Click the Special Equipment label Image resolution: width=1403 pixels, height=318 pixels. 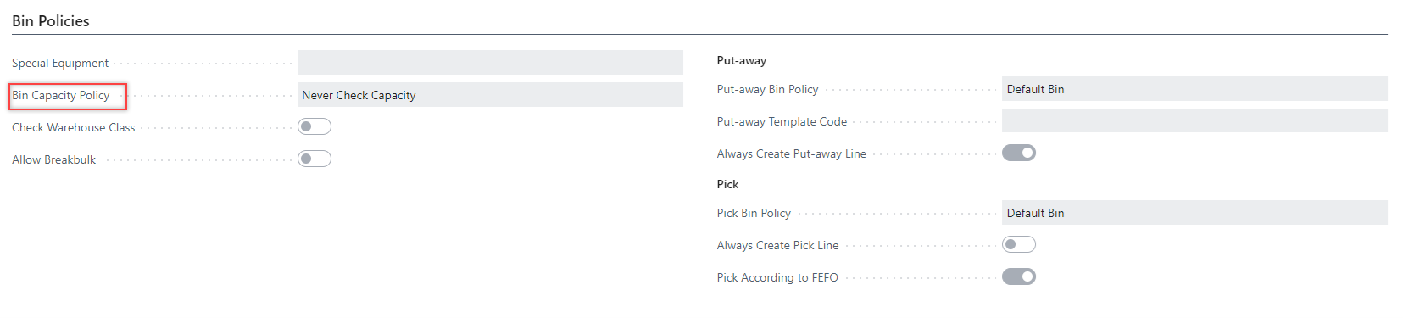(60, 64)
